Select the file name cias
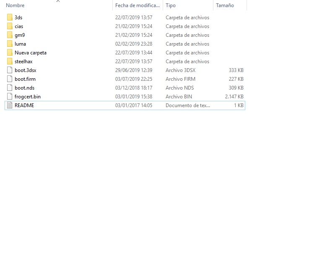 point(19,26)
